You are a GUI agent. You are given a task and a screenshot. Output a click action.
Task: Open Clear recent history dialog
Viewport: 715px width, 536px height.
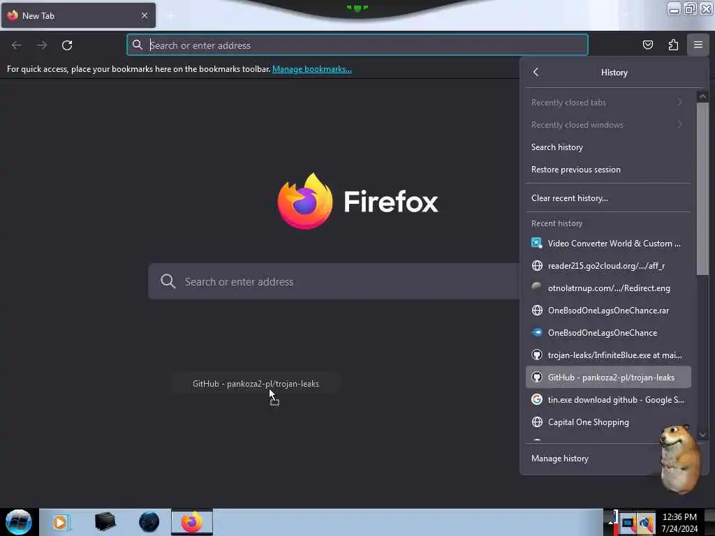tap(608, 198)
